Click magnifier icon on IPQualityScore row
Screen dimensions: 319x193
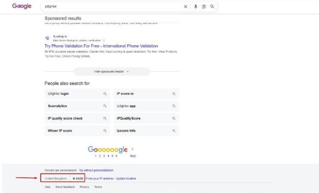(x=174, y=118)
